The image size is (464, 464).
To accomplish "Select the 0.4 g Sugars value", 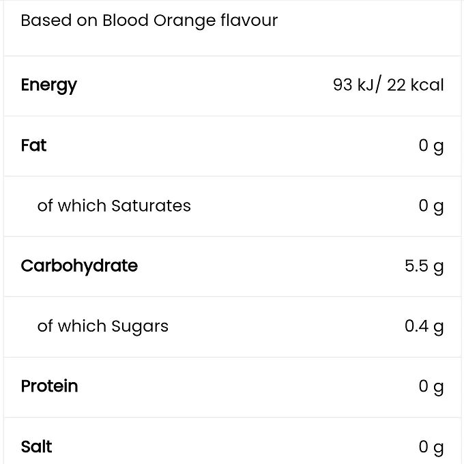I will pos(424,326).
